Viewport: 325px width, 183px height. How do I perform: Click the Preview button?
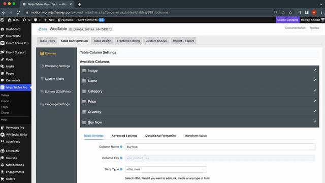pyautogui.click(x=314, y=28)
